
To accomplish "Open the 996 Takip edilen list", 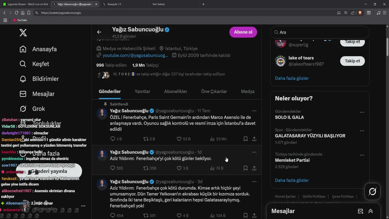I will (112, 65).
